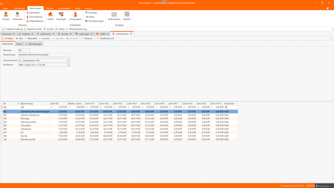This screenshot has height=188, width=334.
Task: Click the Lohngruppen ribbon icon
Action: tap(75, 16)
